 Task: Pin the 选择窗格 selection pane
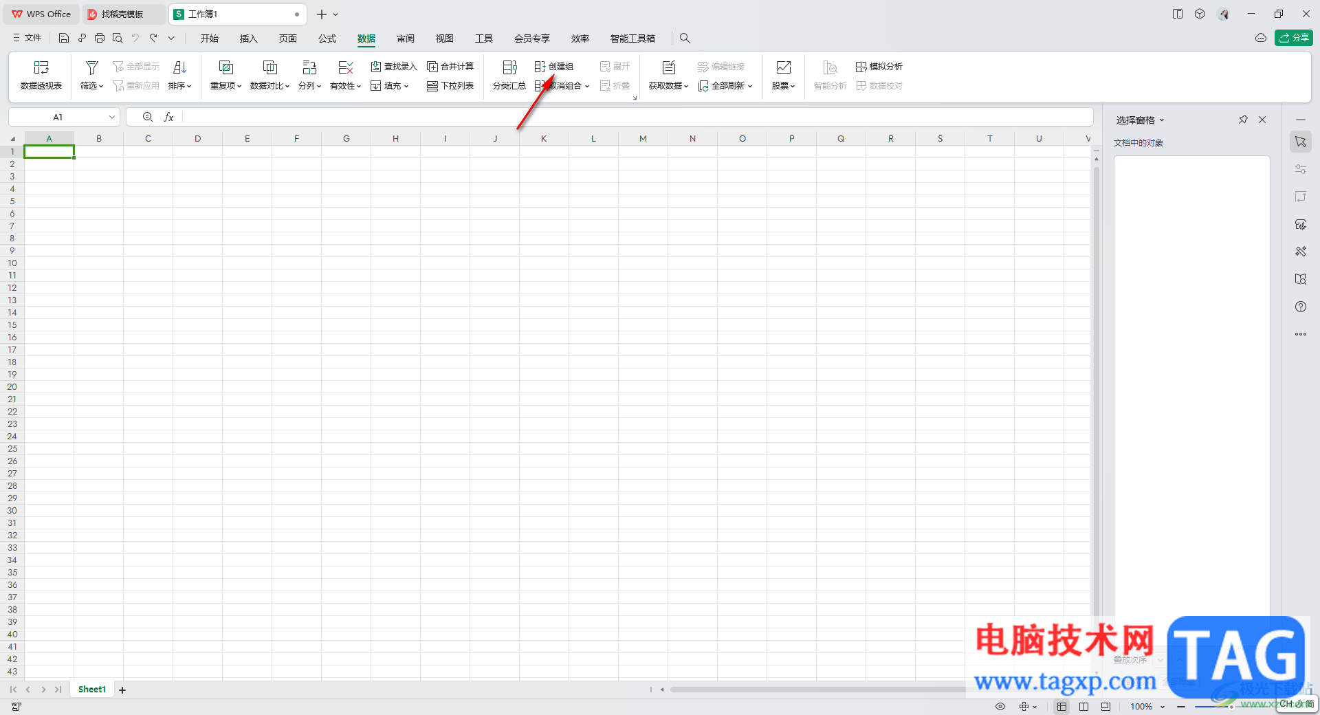(1243, 120)
